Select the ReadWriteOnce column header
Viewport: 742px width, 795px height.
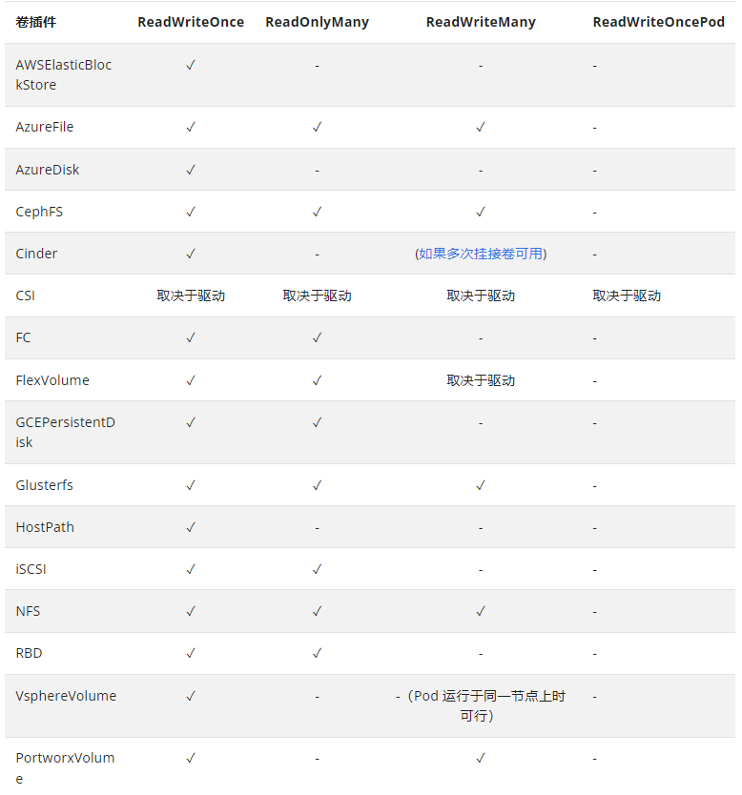(x=191, y=22)
